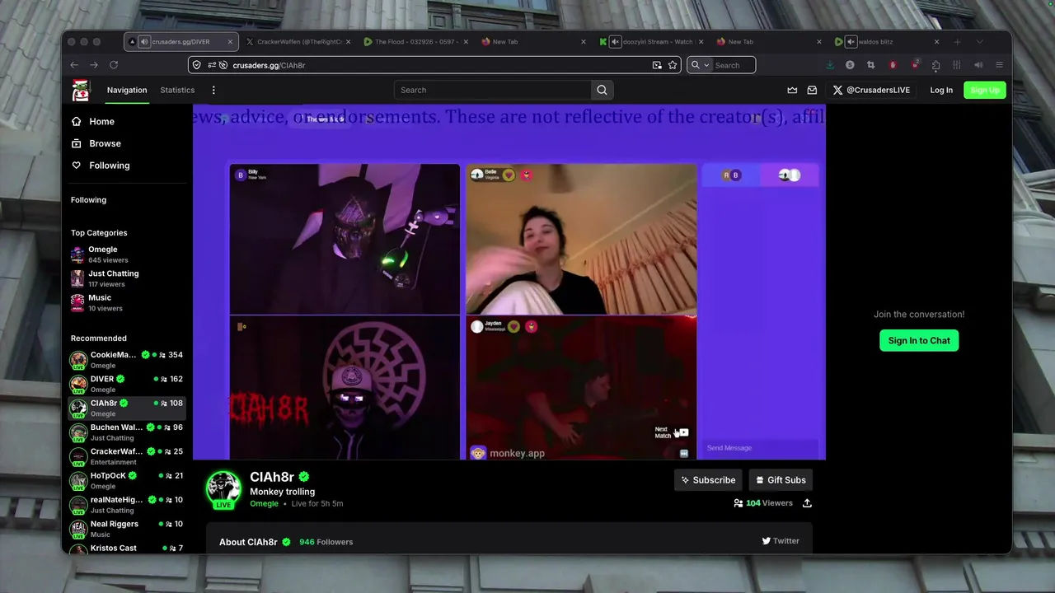The width and height of the screenshot is (1055, 593).
Task: Click the 946 Followers text
Action: tap(326, 542)
